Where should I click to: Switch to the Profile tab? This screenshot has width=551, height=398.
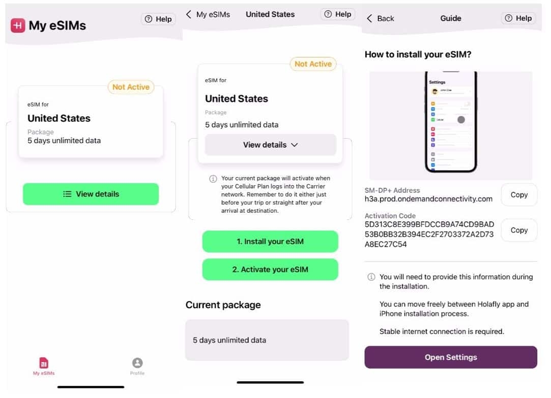pyautogui.click(x=137, y=366)
